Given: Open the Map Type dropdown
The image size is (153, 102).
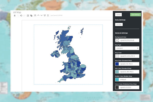Looking at the screenshot, I should 127,48.
